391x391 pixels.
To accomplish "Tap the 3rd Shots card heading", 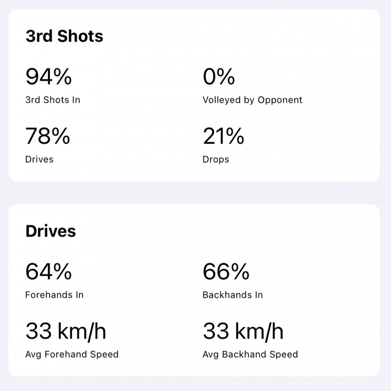I will 64,36.
